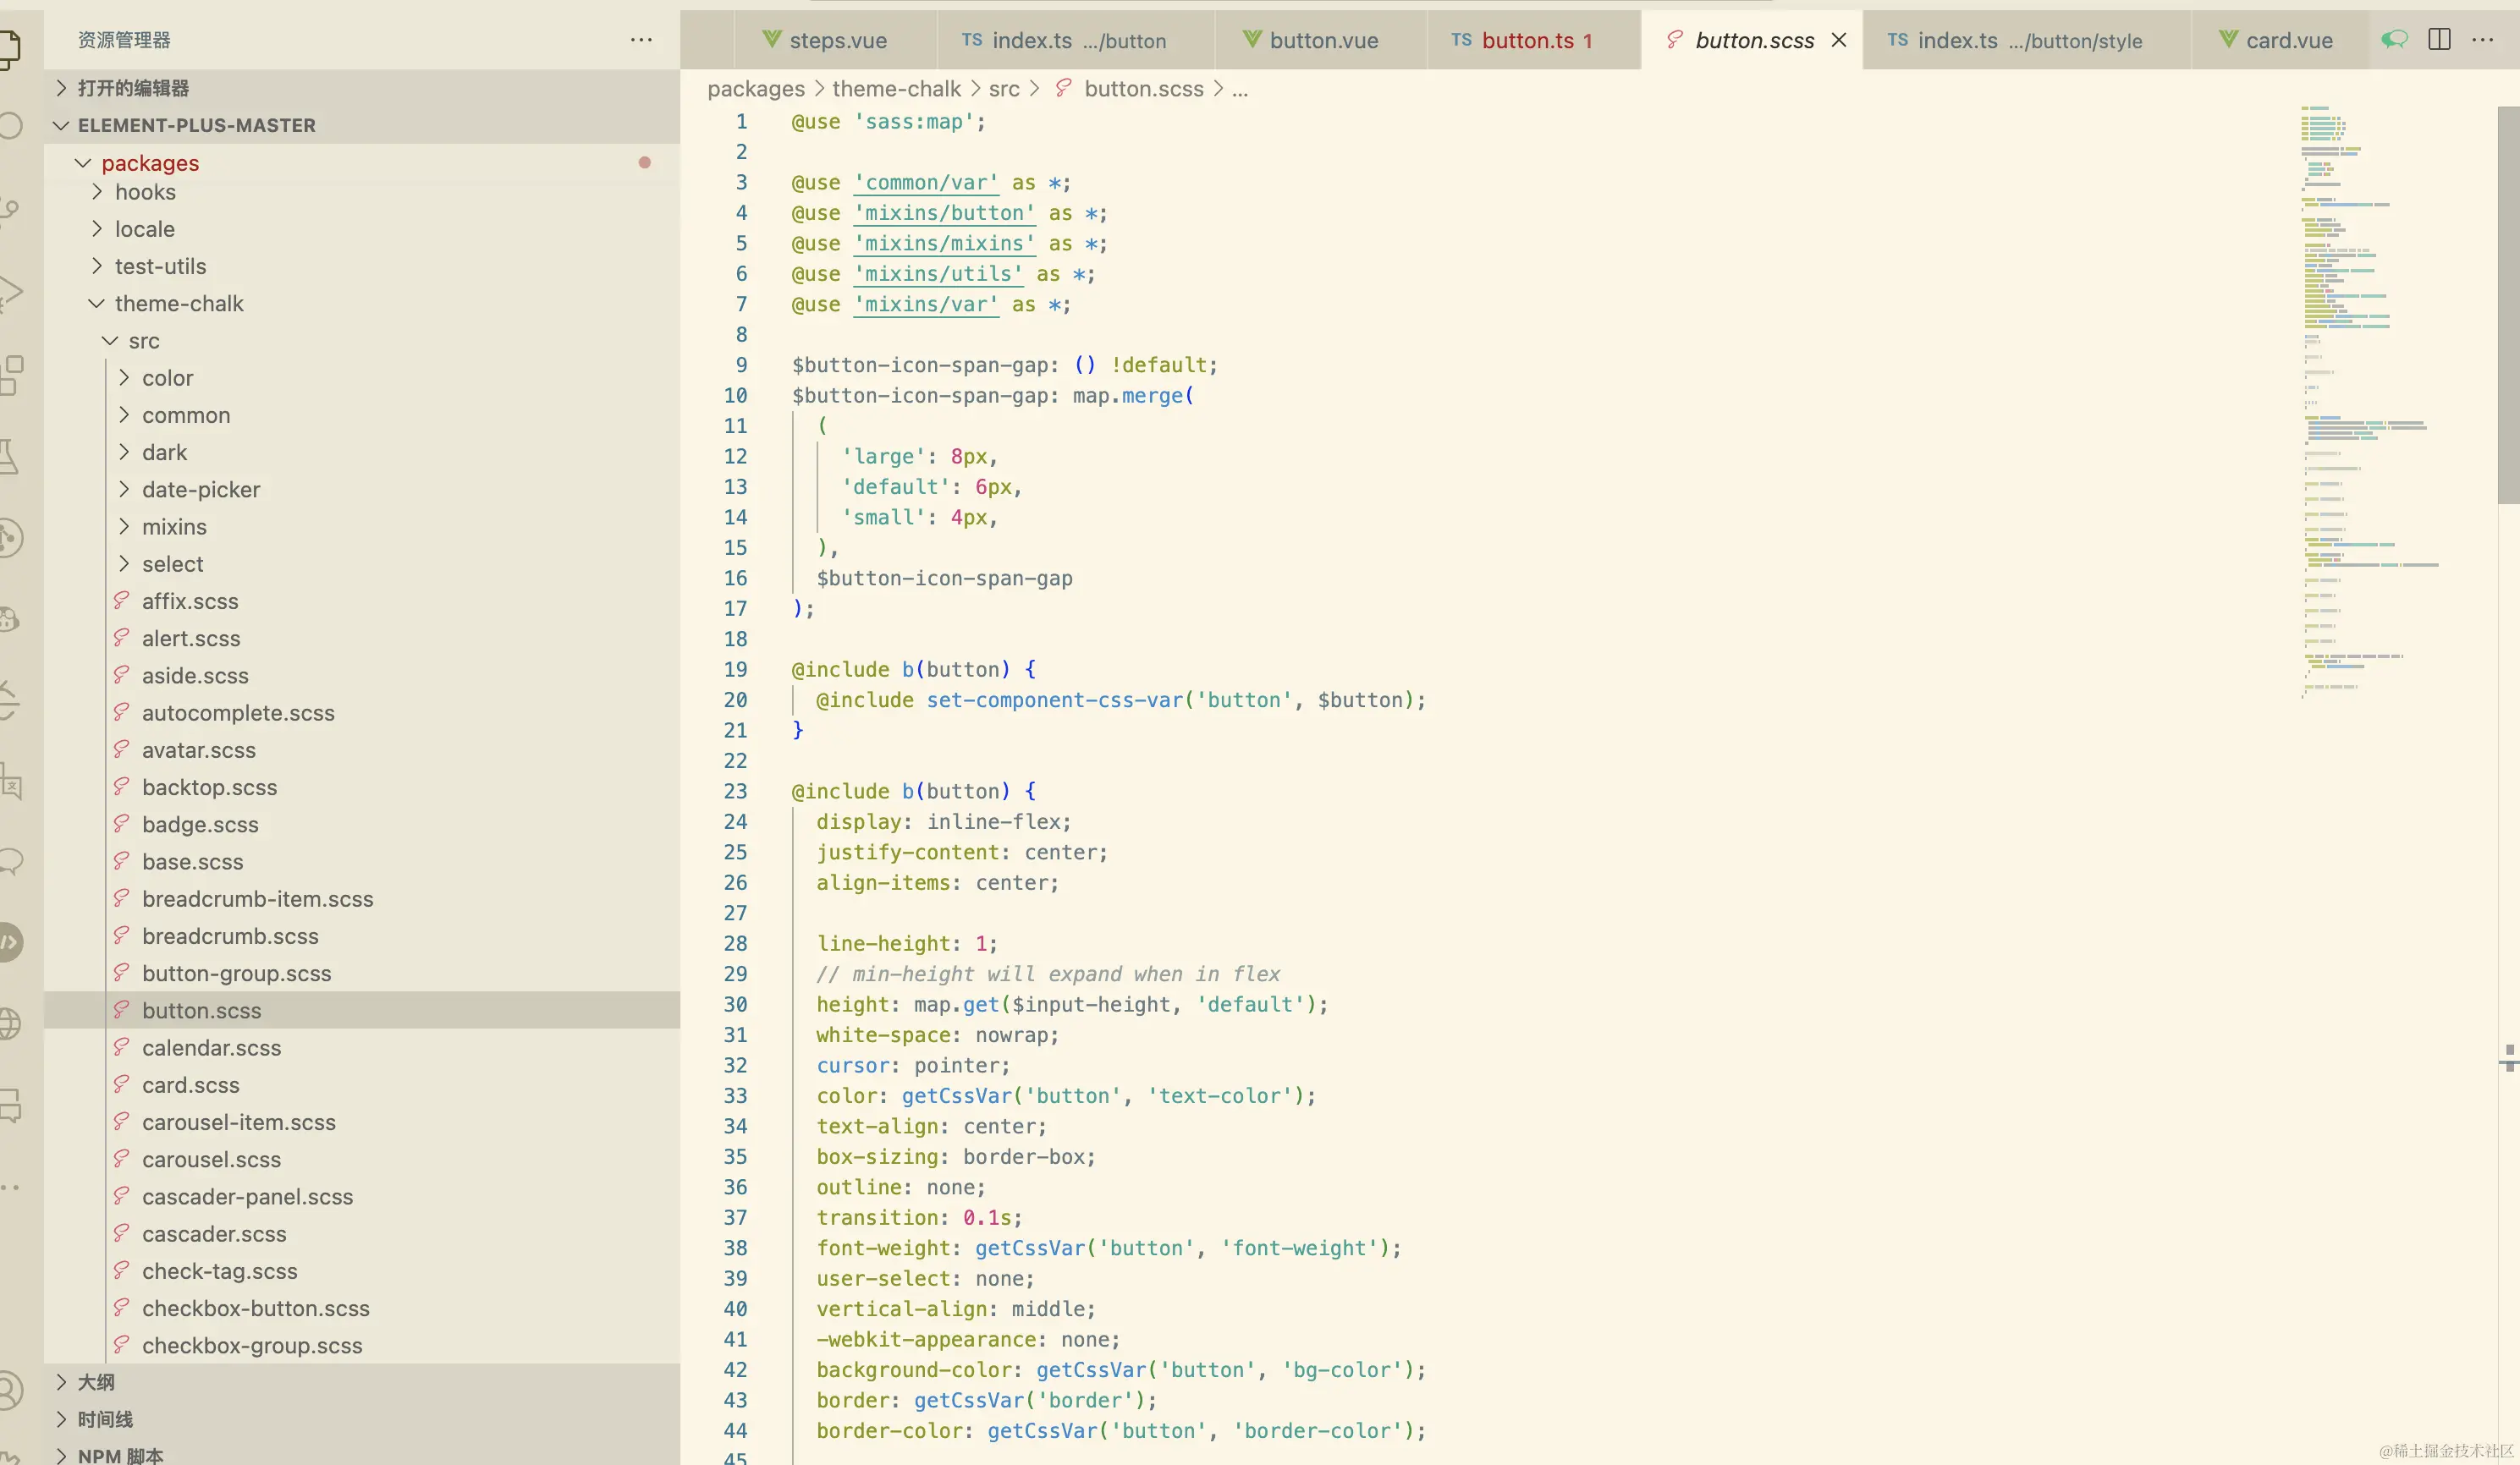Click the theme-chalk breadcrumb segment
This screenshot has height=1465, width=2520.
pyautogui.click(x=896, y=89)
